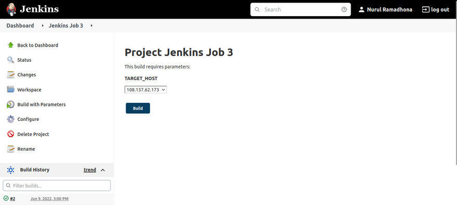Click the search help question mark icon
Image resolution: width=457 pixels, height=205 pixels.
pyautogui.click(x=344, y=10)
